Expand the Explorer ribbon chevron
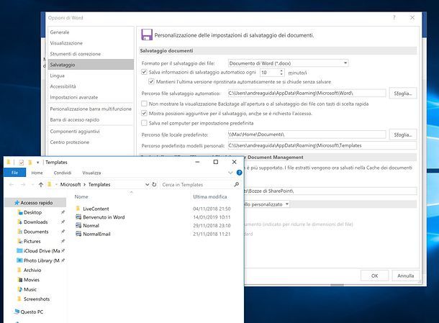The height and width of the screenshot is (323, 439). click(230, 173)
